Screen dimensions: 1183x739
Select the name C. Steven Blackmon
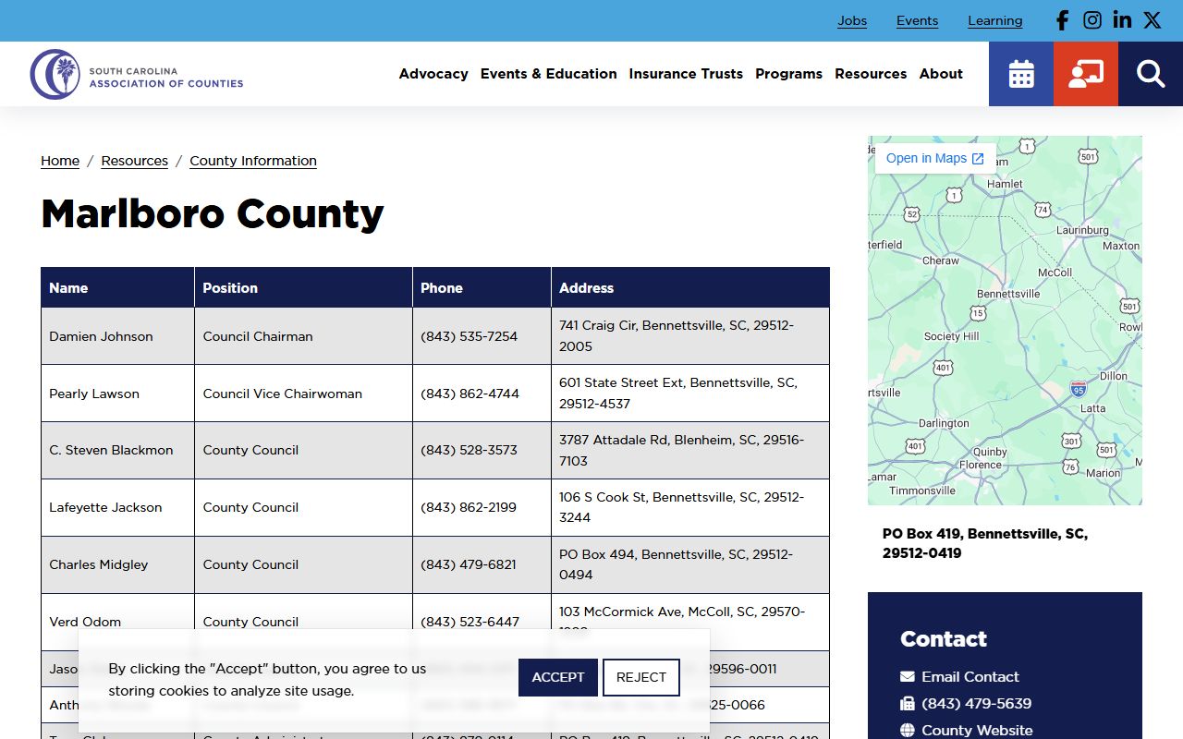click(111, 450)
